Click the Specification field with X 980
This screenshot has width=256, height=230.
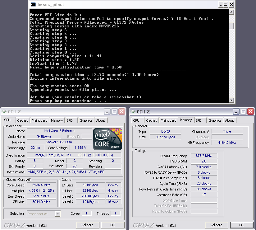coord(74,155)
